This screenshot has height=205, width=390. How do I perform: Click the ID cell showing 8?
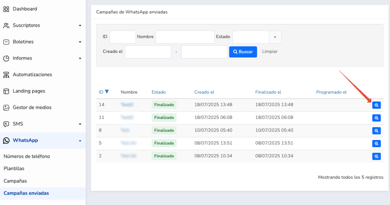pos(100,130)
